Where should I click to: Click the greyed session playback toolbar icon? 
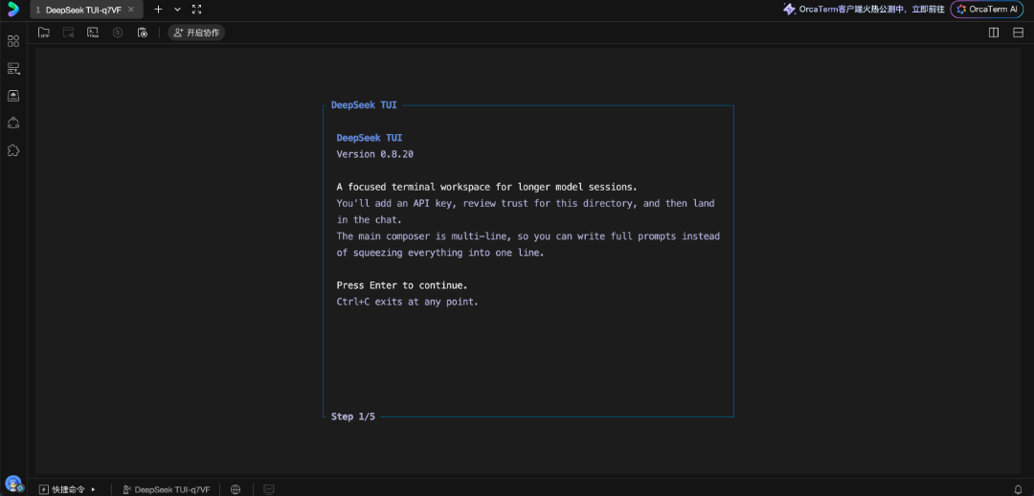(68, 33)
